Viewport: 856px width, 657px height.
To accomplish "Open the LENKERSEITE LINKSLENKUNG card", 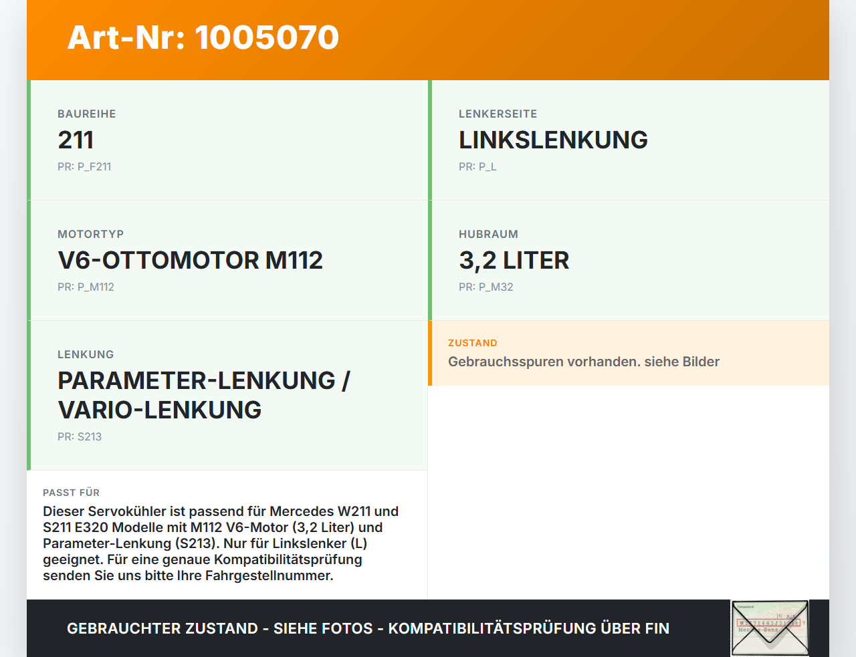I will pos(629,140).
